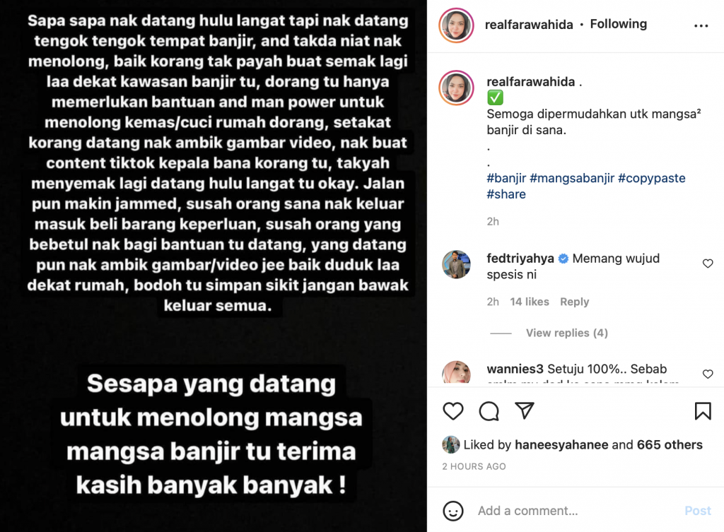Focus the Add a comment field
This screenshot has height=532, width=724.
tap(577, 511)
